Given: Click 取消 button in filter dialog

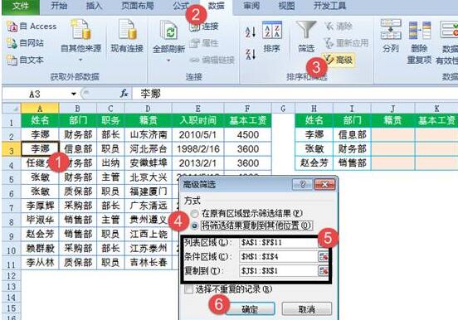Looking at the screenshot, I should (x=307, y=308).
